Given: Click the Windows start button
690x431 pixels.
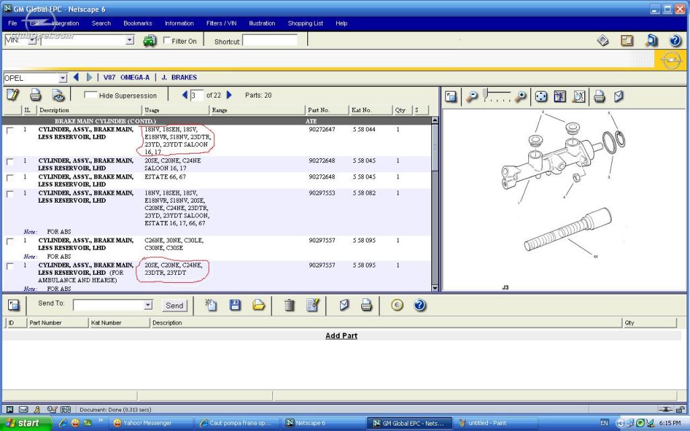Looking at the screenshot, I should point(26,423).
